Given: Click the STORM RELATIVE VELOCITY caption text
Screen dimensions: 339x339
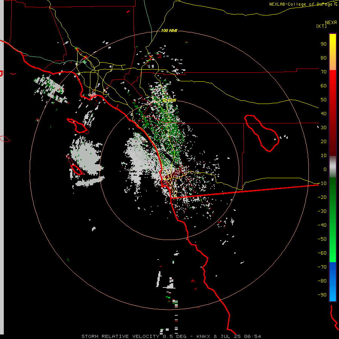Looking at the screenshot, I should point(120,336).
